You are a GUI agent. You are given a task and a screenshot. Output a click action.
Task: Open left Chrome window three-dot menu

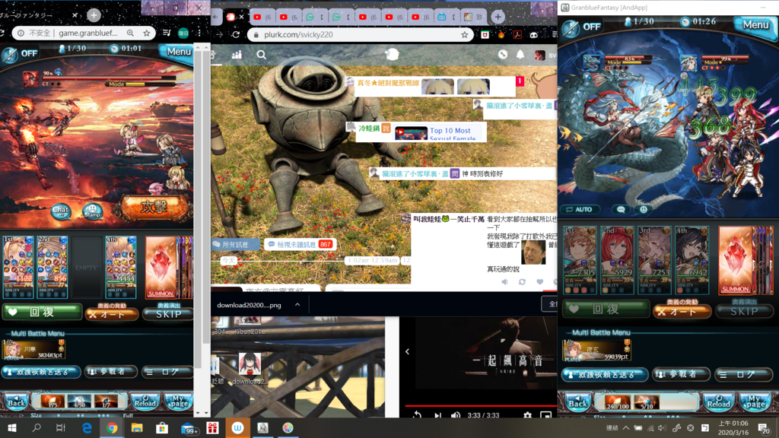pyautogui.click(x=199, y=33)
